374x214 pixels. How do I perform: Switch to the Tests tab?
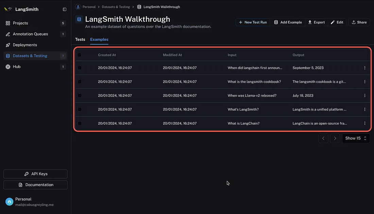[80, 39]
